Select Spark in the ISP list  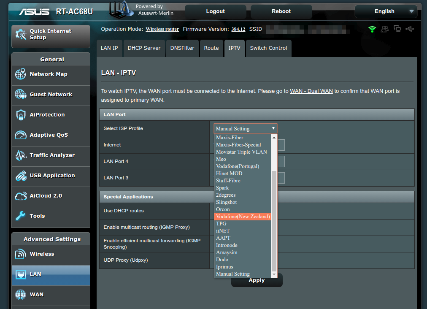pos(242,188)
